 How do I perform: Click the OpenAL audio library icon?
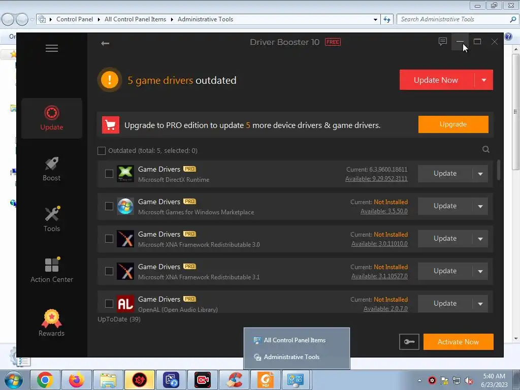125,304
